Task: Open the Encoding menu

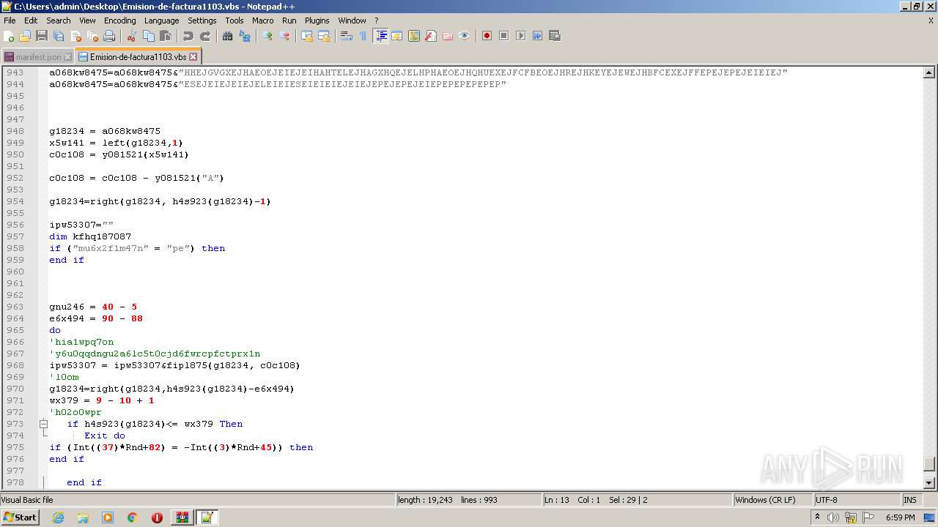Action: [119, 20]
